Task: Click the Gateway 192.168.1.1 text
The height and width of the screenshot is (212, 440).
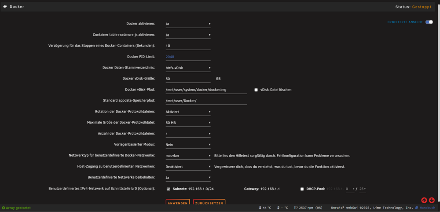Action: click(262, 189)
